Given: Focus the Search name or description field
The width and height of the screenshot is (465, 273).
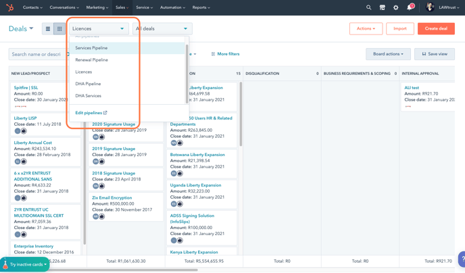Looking at the screenshot, I should [x=39, y=54].
